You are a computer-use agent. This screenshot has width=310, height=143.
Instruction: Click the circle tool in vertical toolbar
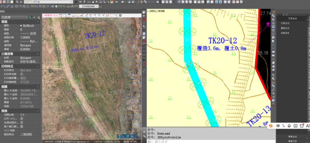tap(144, 67)
